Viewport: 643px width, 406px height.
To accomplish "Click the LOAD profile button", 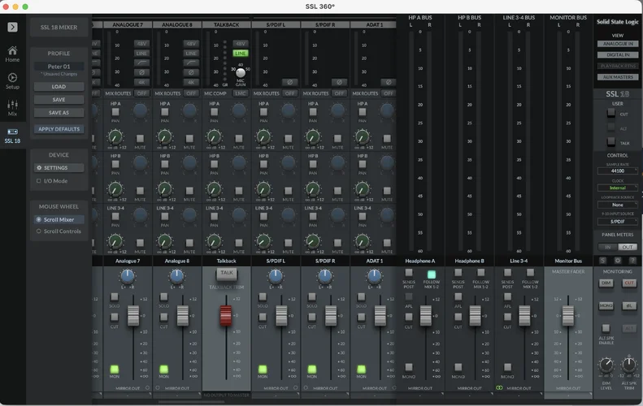I will pyautogui.click(x=59, y=86).
